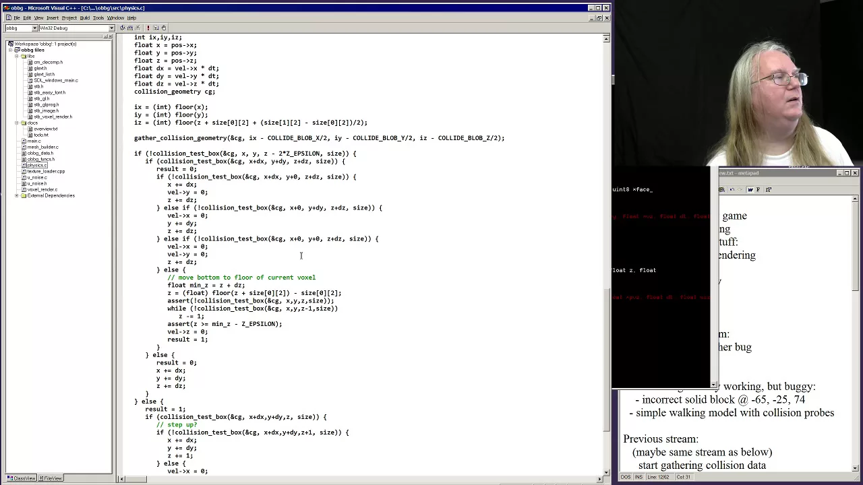Select stb_easy_font.h in the file tree
Viewport: 863px width, 485px height.
click(x=49, y=92)
